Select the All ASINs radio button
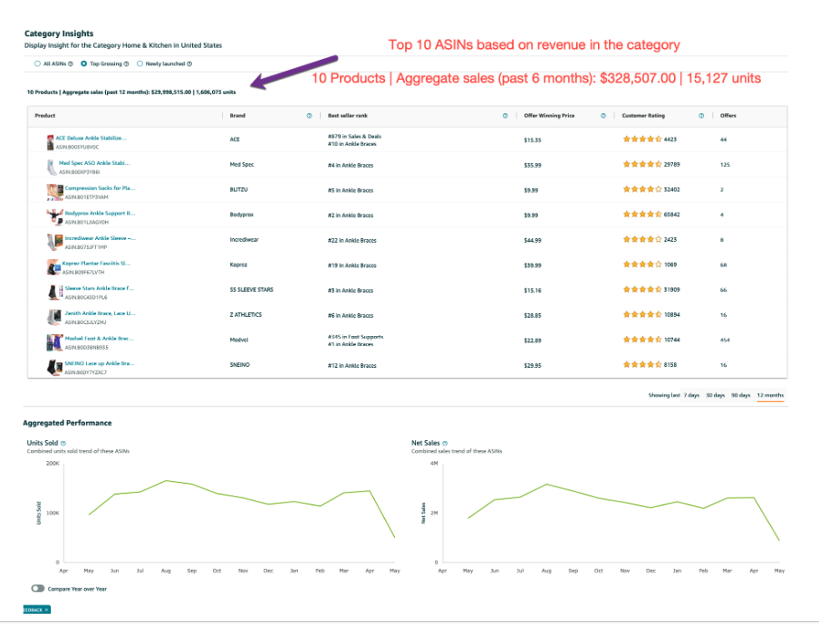 (x=37, y=64)
